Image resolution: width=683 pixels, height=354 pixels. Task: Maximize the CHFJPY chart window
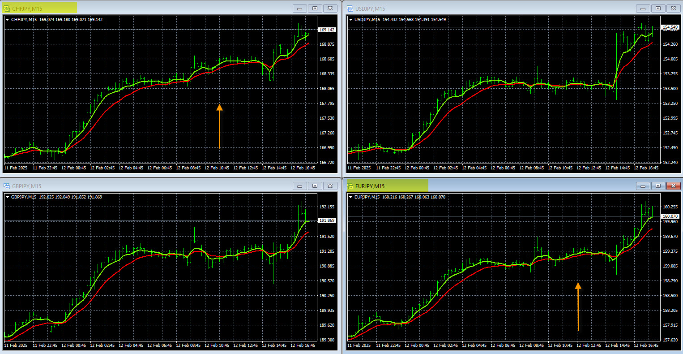point(315,9)
